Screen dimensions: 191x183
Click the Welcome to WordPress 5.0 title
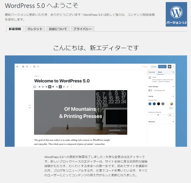point(62,81)
